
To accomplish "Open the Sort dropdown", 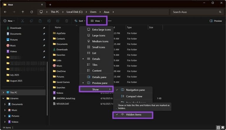I will (x=79, y=21).
